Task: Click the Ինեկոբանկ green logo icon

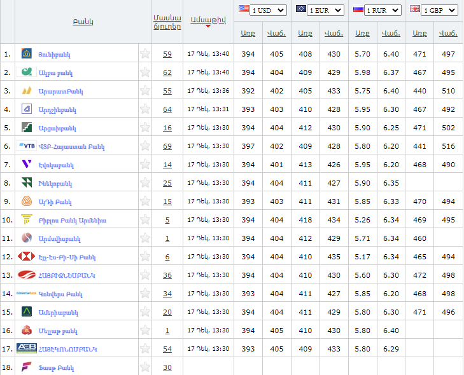Action: pyautogui.click(x=27, y=183)
